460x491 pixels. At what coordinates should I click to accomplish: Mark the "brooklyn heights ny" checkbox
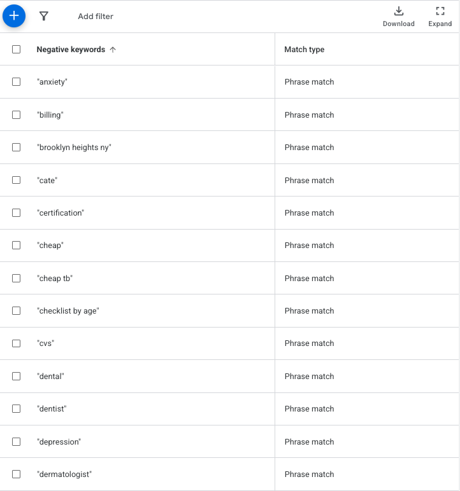[x=17, y=148]
